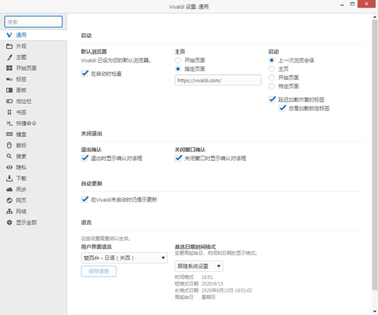Click the address bar icon for 地址栏
Image resolution: width=378 pixels, height=315 pixels.
[x=9, y=101]
